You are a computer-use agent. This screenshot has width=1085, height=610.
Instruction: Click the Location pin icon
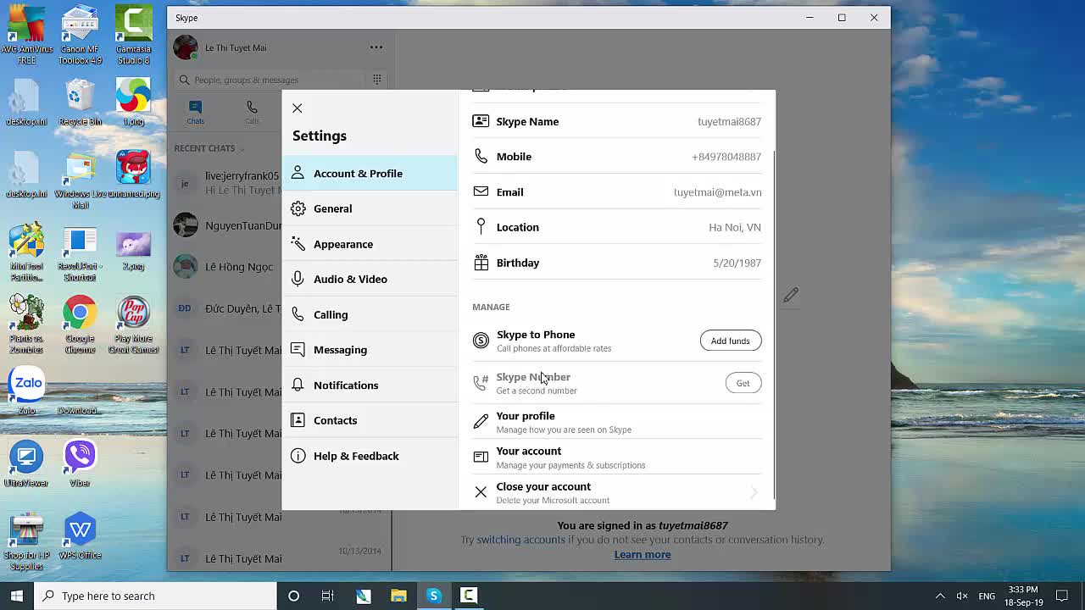point(481,226)
